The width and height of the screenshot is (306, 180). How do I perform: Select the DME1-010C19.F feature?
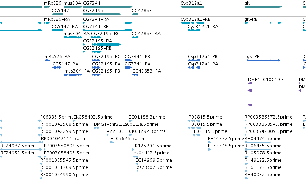tap(250, 83)
